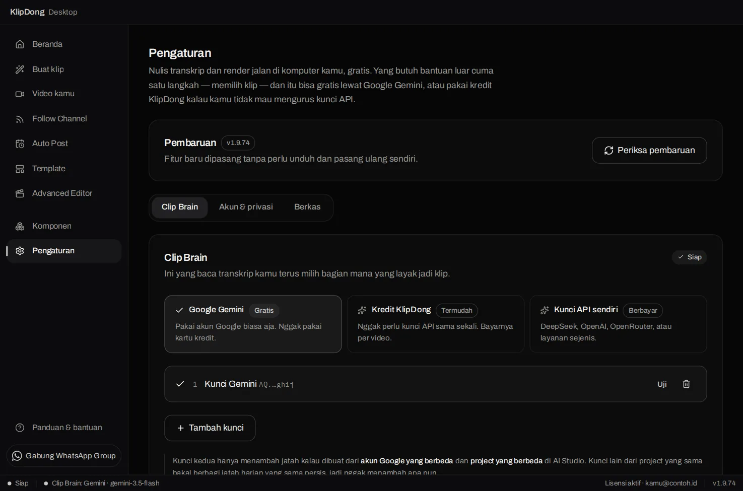
Task: Click the plus icon on Tambah kunci
Action: click(180, 428)
